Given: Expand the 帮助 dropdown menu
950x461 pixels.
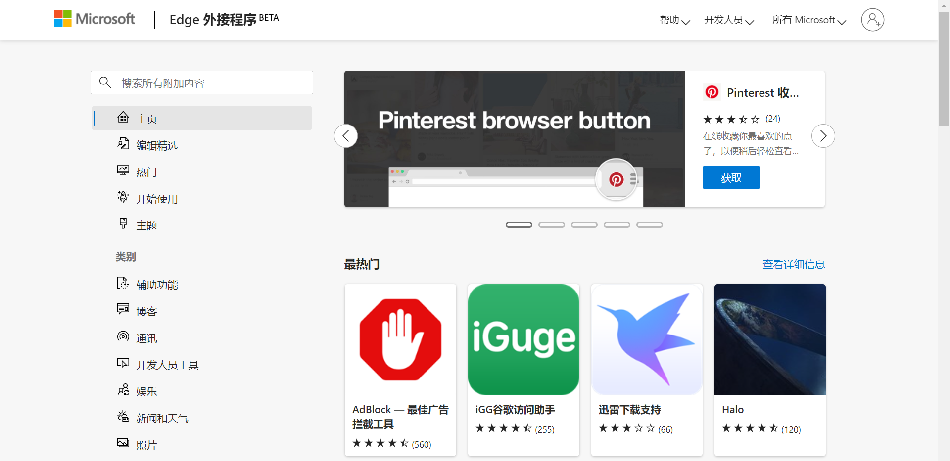Looking at the screenshot, I should pos(675,20).
